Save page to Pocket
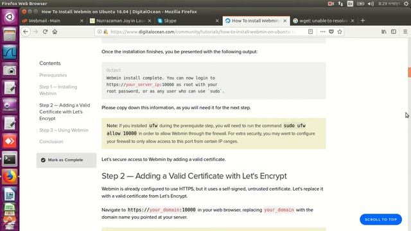Image resolution: width=411 pixels, height=231 pixels. pyautogui.click(x=331, y=31)
